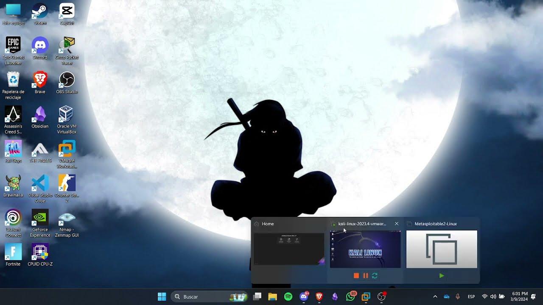Open the Brave desktop shortcut
The image size is (543, 305).
pos(40,83)
